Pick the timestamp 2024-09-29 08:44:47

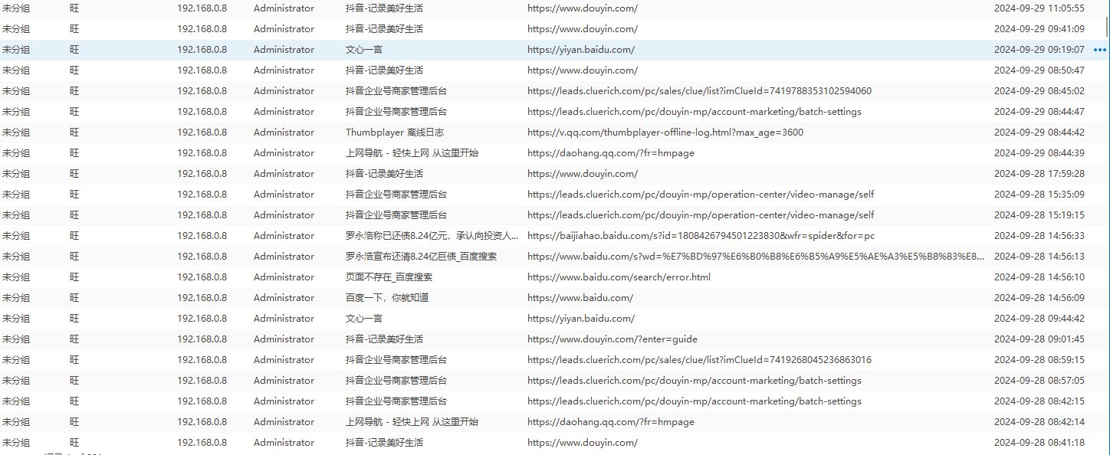click(x=1039, y=112)
